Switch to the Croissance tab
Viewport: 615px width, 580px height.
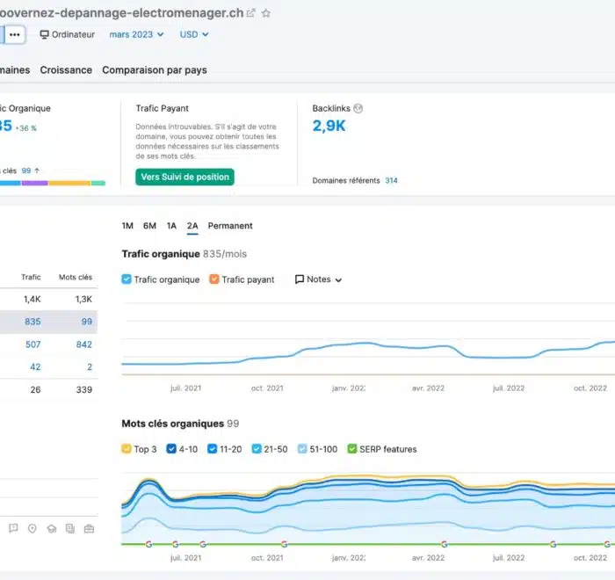click(x=66, y=70)
